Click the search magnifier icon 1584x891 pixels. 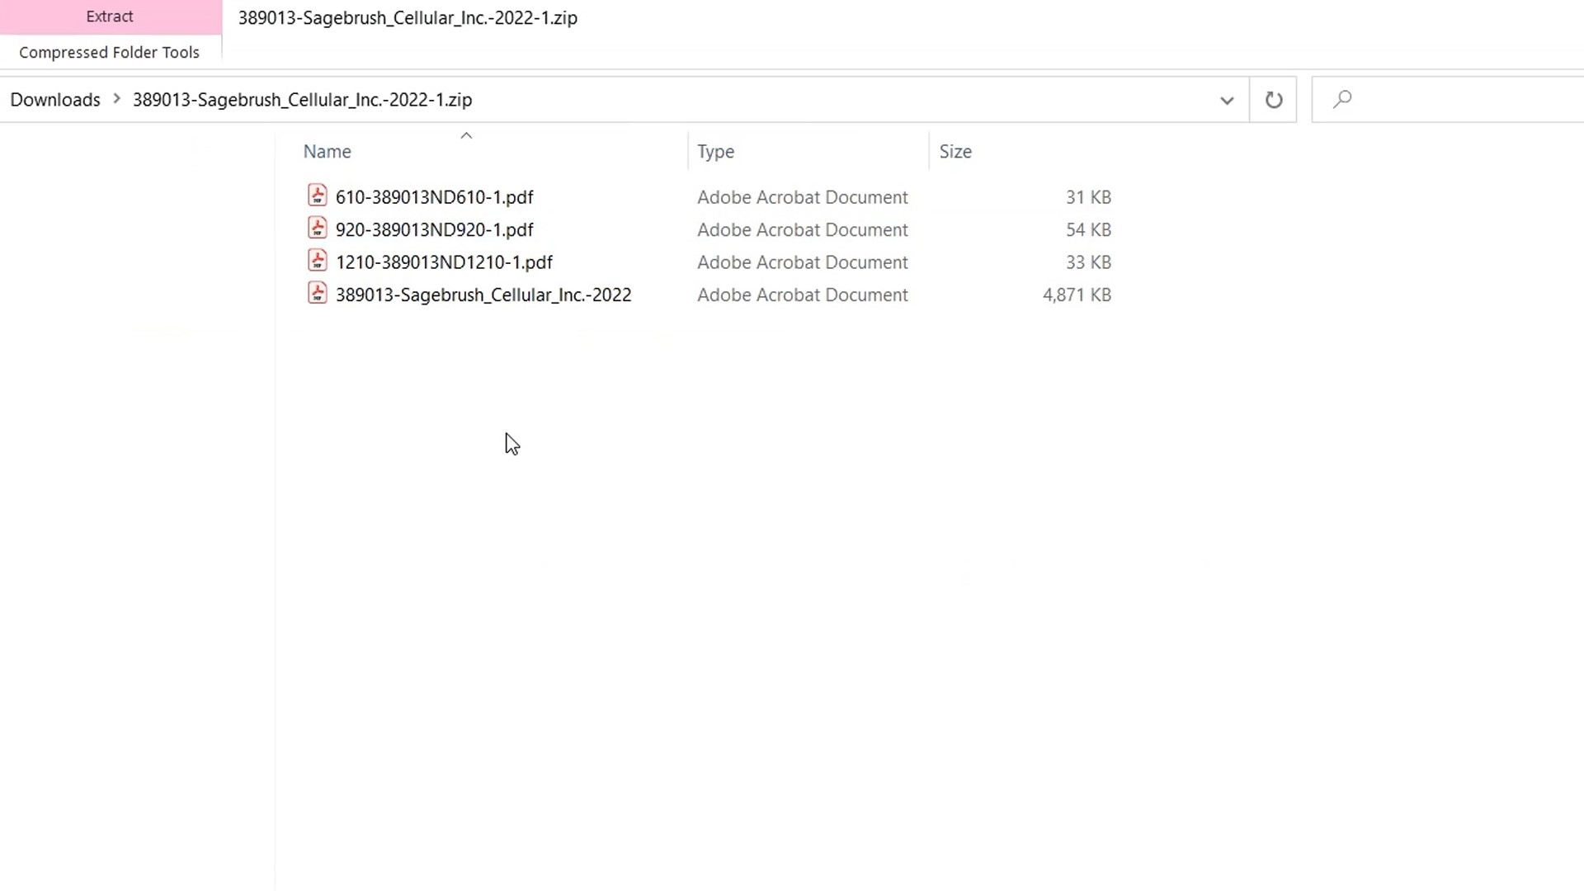click(1342, 100)
